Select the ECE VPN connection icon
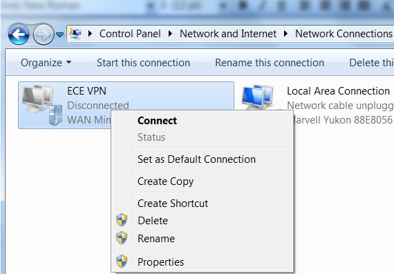The width and height of the screenshot is (394, 276). click(x=42, y=105)
